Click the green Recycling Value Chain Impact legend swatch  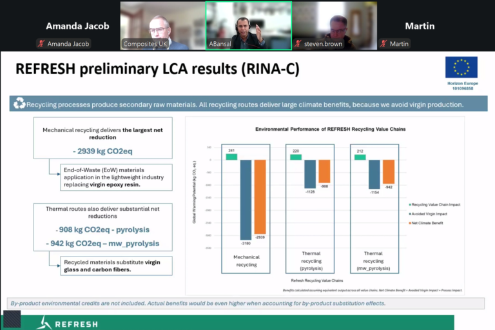[410, 204]
